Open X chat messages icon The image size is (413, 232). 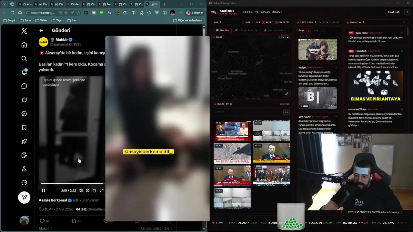(x=24, y=86)
